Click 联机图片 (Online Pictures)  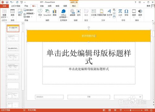pyautogui.click(x=29, y=10)
